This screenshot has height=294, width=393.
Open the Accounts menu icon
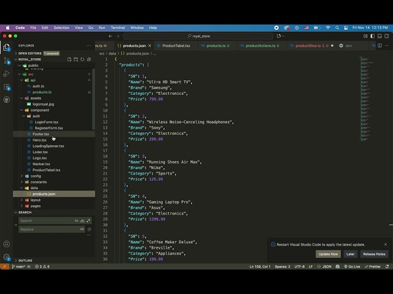[7, 243]
